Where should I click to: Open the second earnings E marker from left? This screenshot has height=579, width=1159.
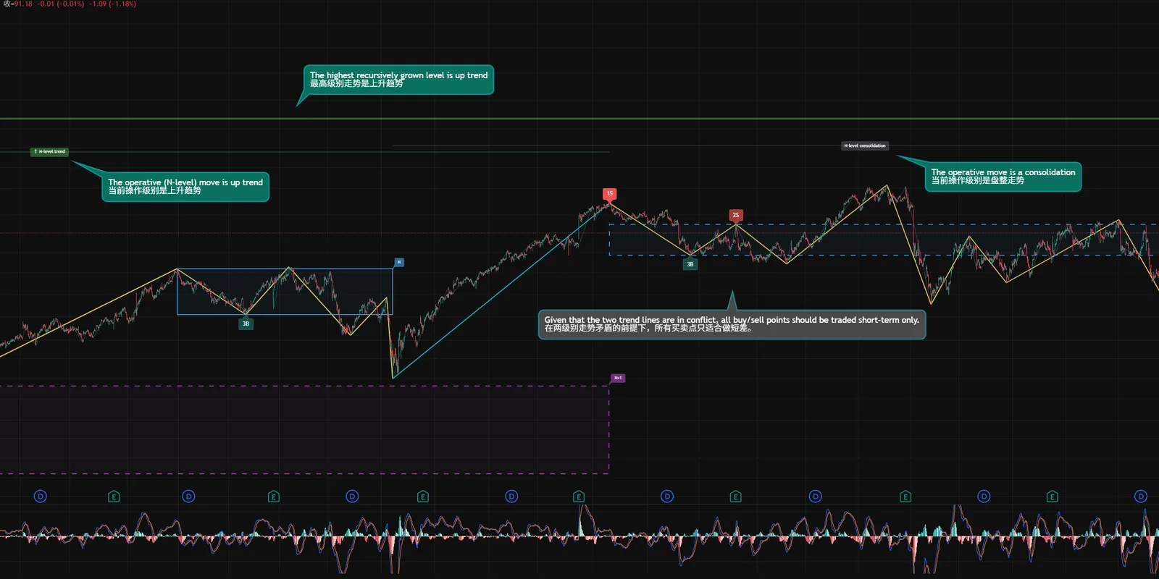tap(273, 496)
